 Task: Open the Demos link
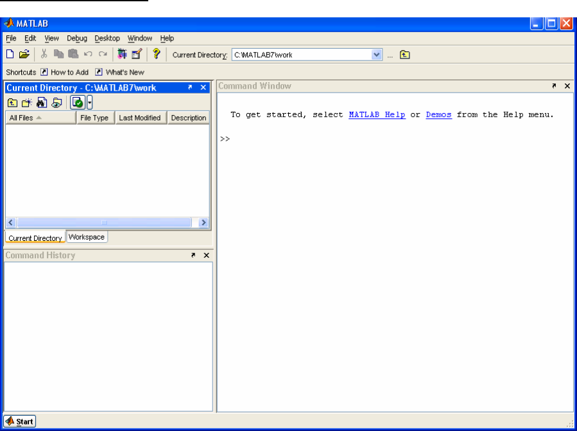coord(438,114)
